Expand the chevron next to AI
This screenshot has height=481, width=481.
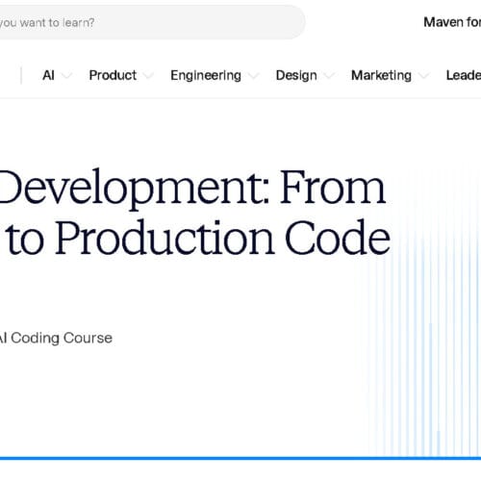66,76
